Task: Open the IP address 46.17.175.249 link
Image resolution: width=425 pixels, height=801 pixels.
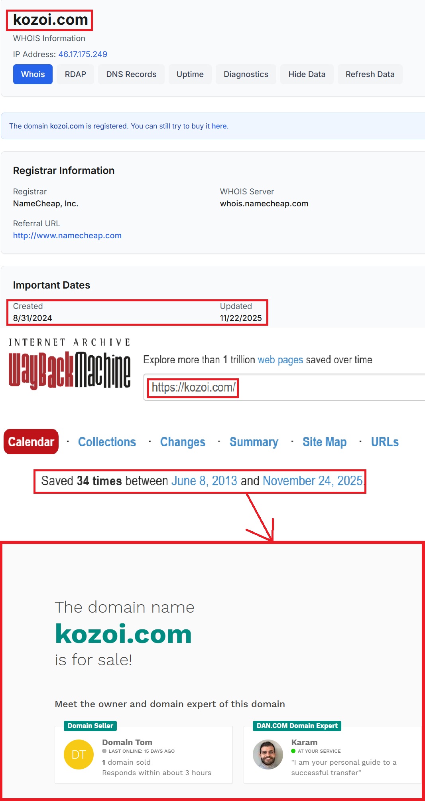Action: (83, 54)
